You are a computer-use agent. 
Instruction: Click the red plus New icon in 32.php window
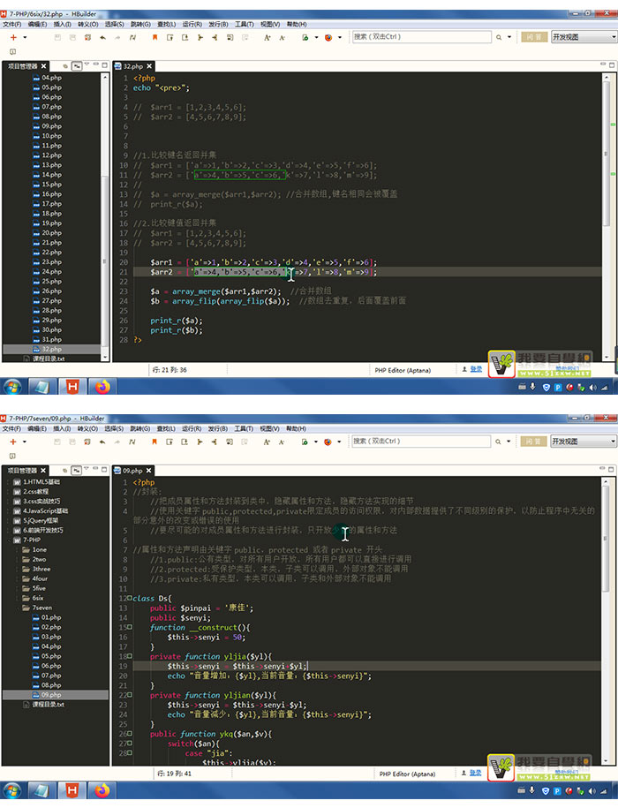pos(13,37)
